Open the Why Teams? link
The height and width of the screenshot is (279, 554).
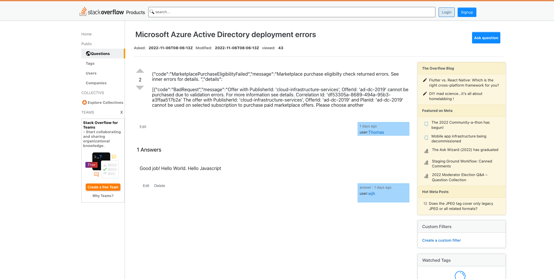(x=103, y=196)
